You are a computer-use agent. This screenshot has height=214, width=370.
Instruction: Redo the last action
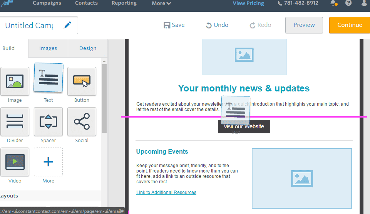(x=260, y=25)
